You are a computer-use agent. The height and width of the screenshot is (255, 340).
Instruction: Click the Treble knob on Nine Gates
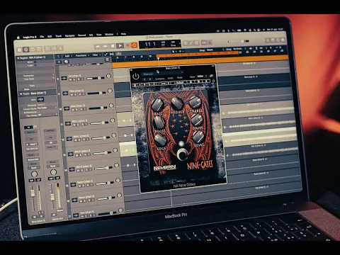pos(195,101)
